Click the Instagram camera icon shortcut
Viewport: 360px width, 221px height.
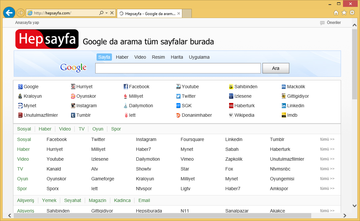click(73, 106)
